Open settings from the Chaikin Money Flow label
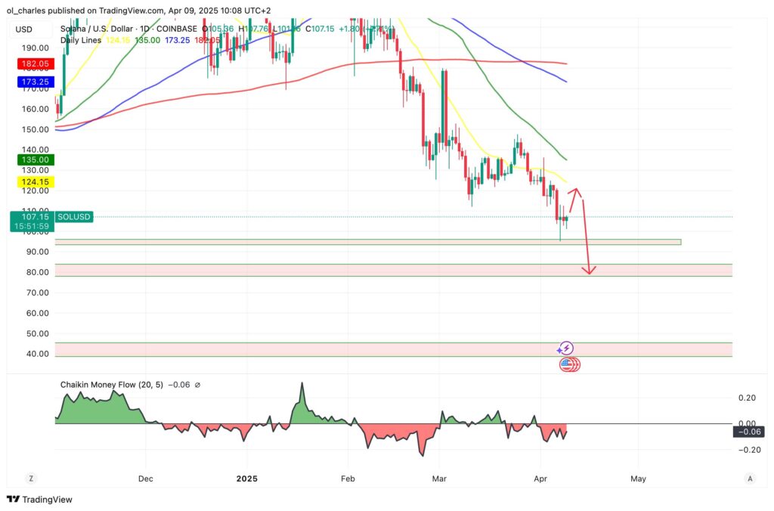 pyautogui.click(x=113, y=384)
